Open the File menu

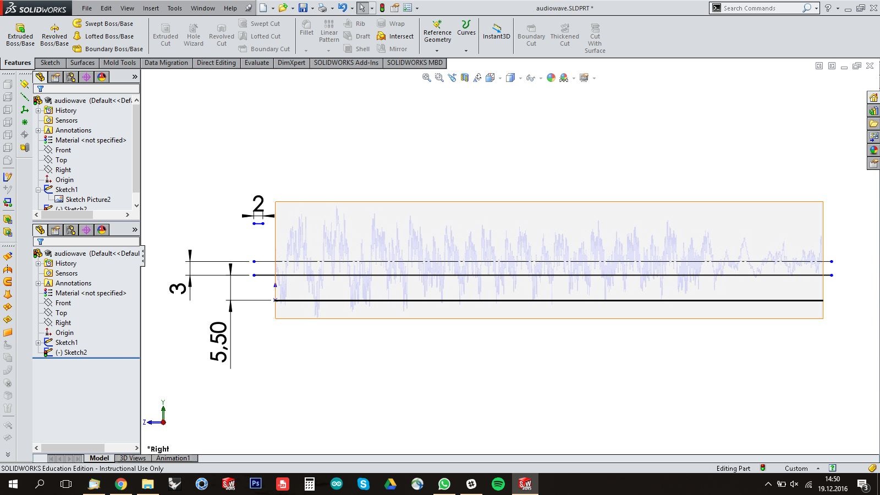(87, 8)
